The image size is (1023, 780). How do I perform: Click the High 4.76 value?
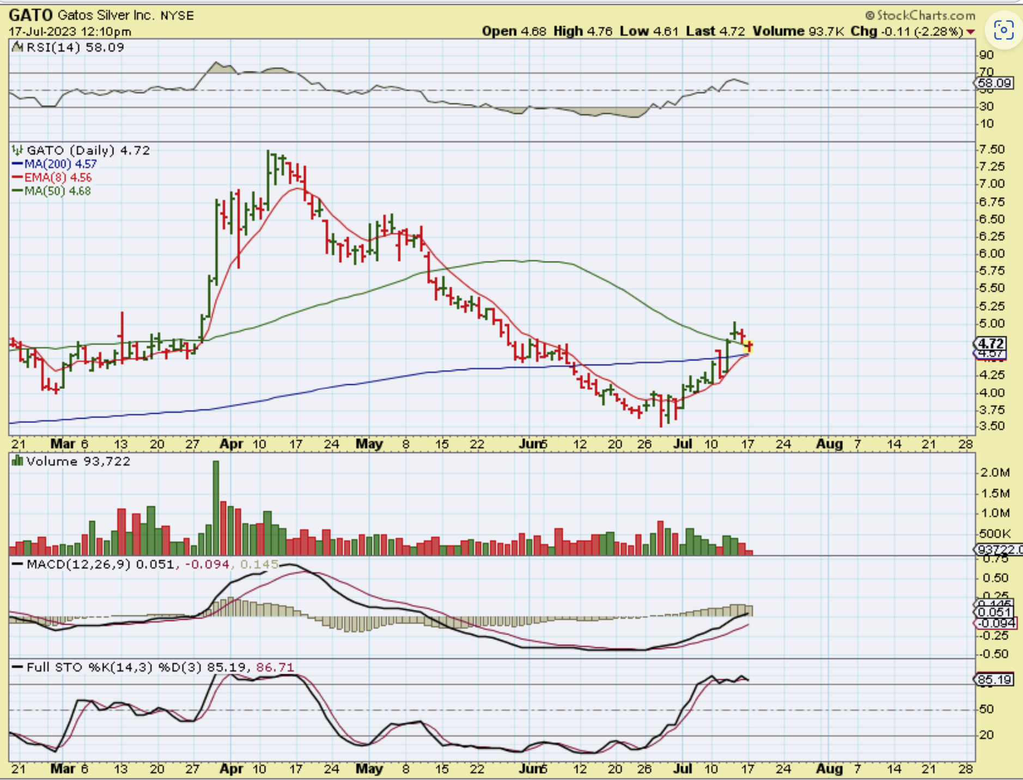(x=583, y=31)
